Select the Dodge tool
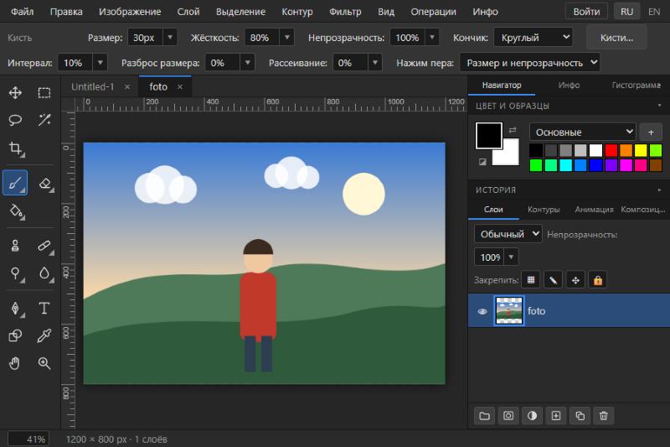The height and width of the screenshot is (447, 670). coord(15,273)
